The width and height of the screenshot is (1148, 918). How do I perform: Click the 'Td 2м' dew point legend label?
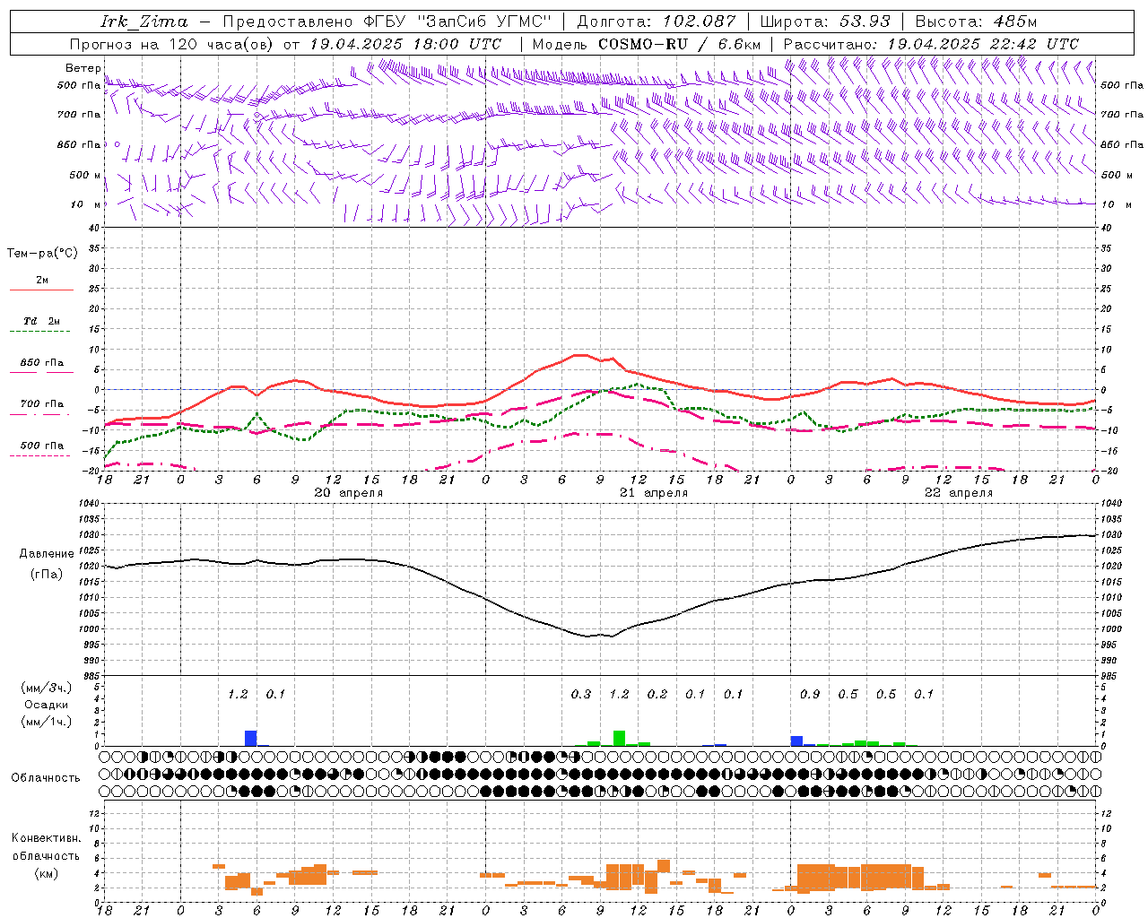tap(41, 321)
